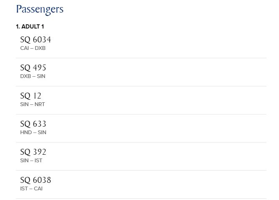Click the HND airport code
279x200 pixels.
[26, 132]
